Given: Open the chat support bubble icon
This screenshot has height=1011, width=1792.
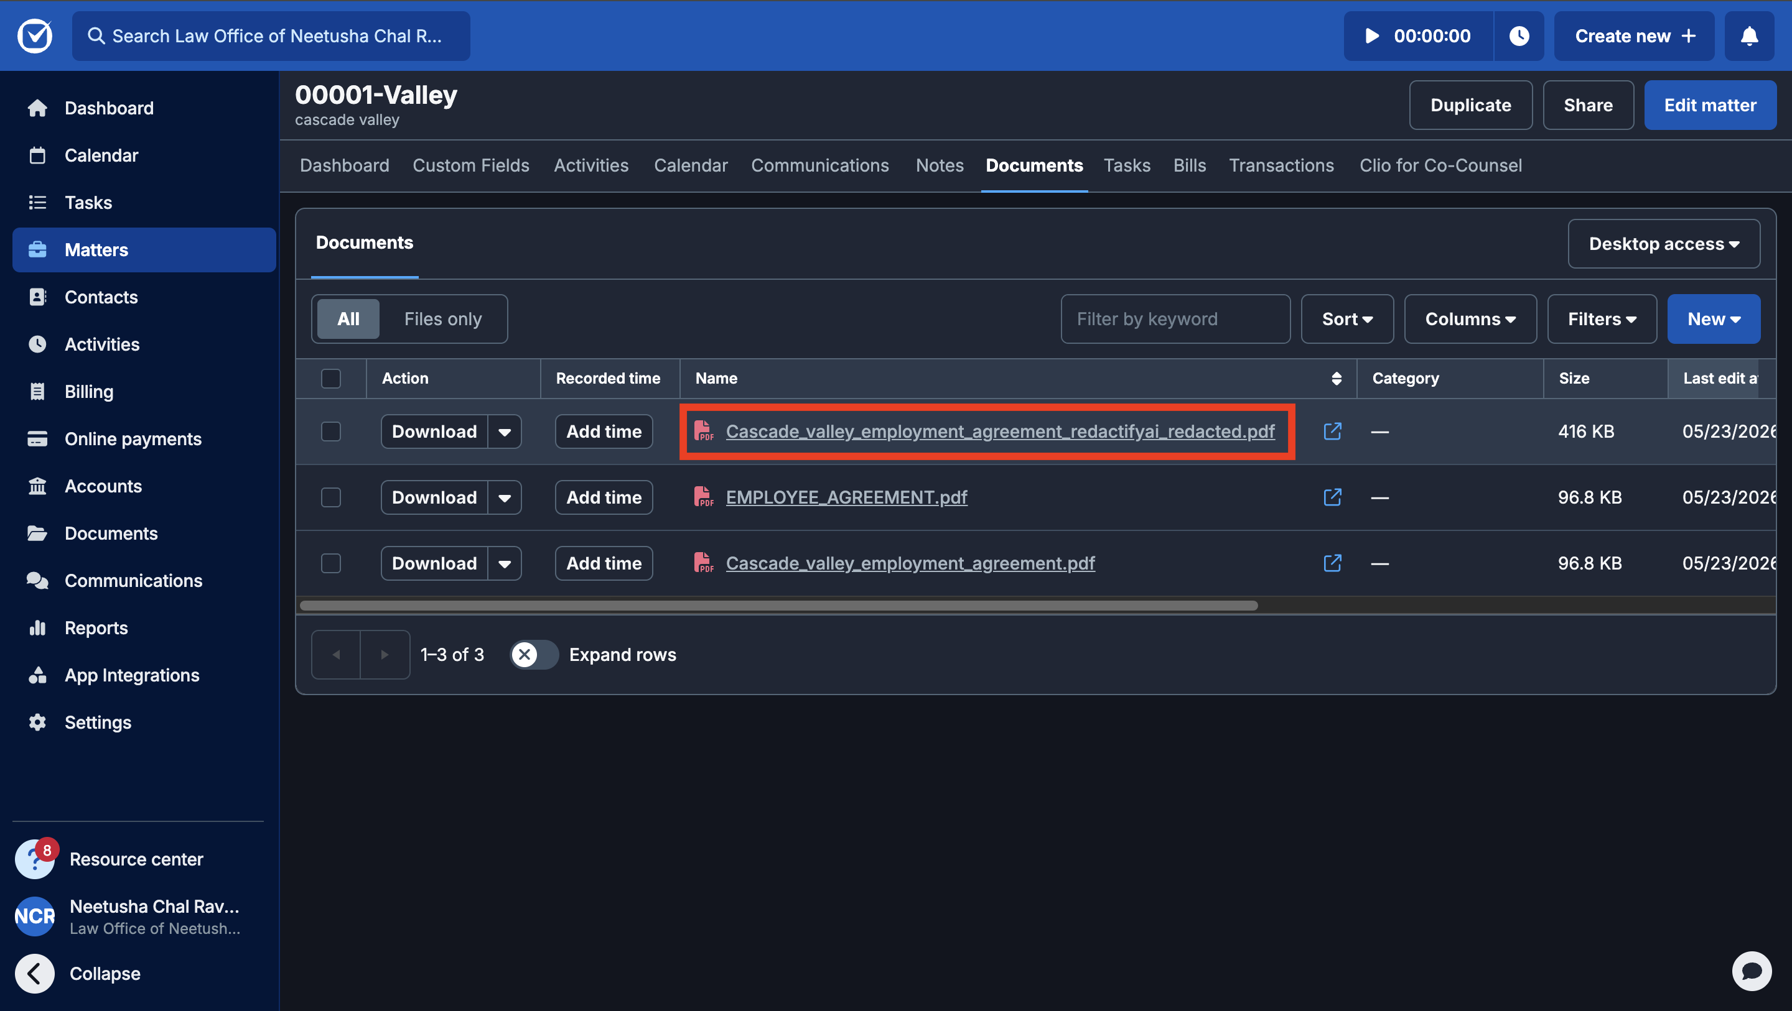Looking at the screenshot, I should point(1752,971).
